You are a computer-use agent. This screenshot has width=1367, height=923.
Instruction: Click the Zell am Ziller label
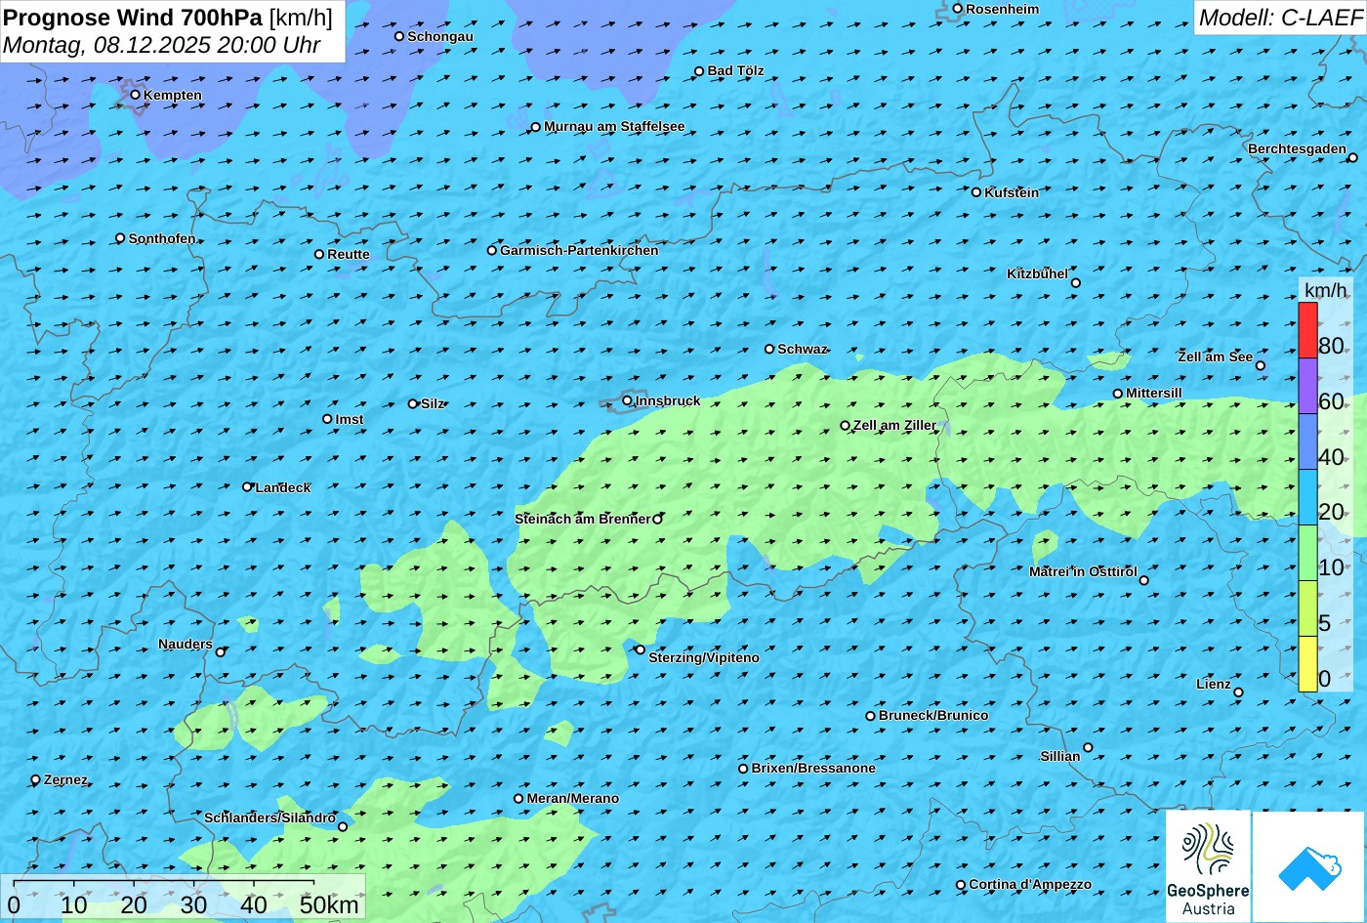[894, 425]
